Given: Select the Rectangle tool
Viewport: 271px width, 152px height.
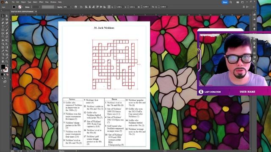Looking at the screenshot, I should point(3,30).
